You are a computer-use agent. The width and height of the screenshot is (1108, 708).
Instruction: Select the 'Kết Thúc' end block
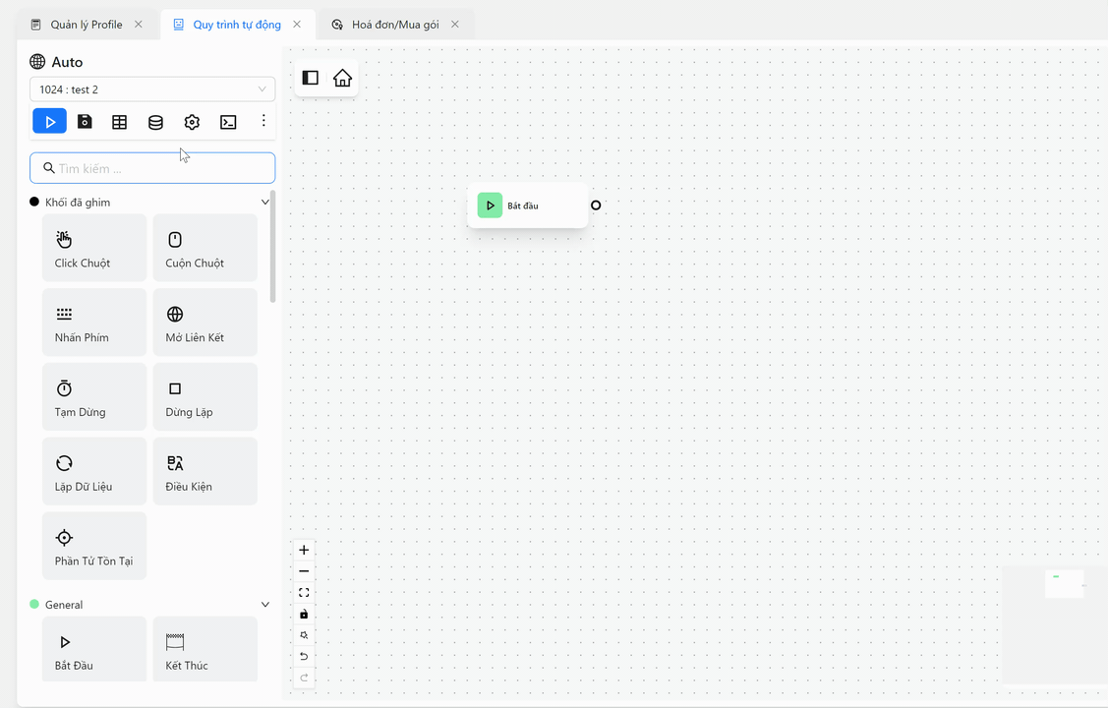[x=204, y=648]
